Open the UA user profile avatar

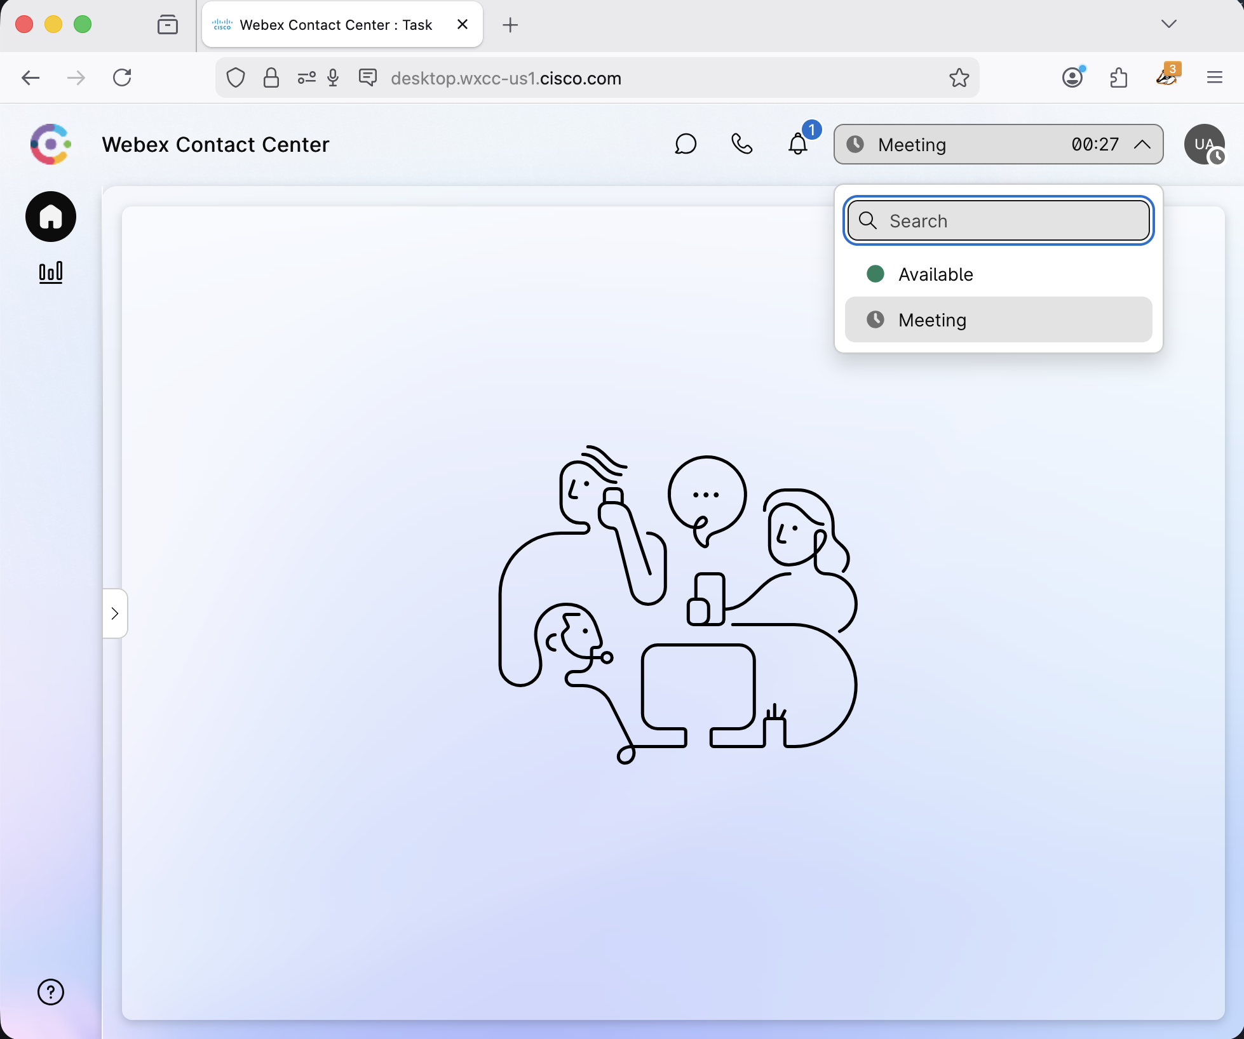[1204, 144]
